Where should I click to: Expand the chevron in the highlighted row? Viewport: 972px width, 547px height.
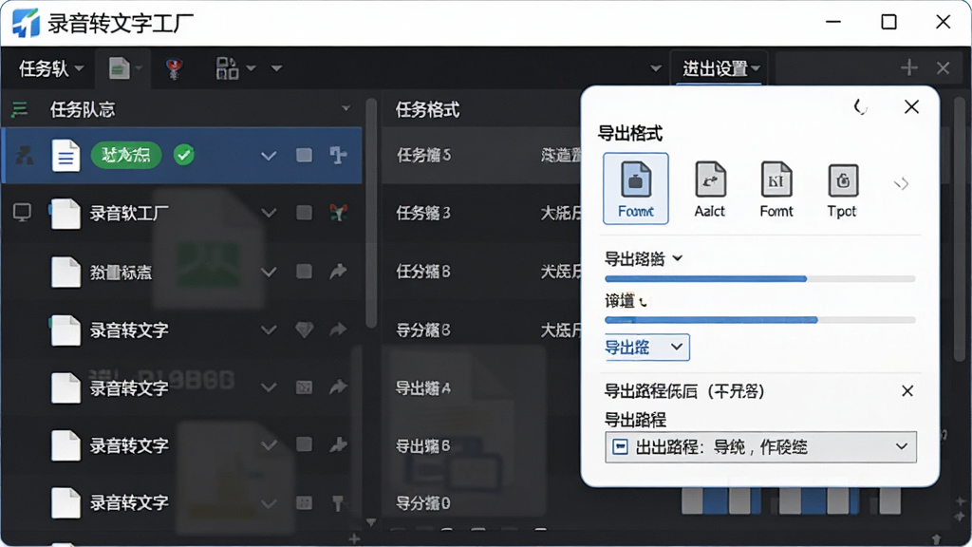(269, 156)
